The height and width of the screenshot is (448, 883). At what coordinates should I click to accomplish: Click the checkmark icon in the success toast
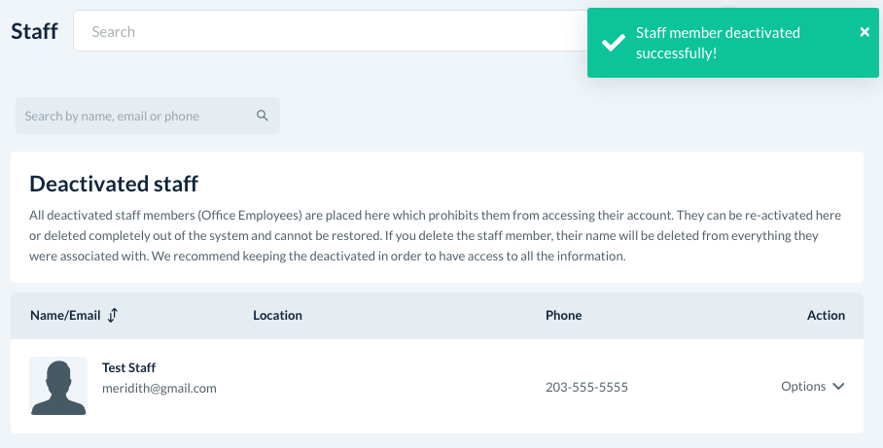613,43
